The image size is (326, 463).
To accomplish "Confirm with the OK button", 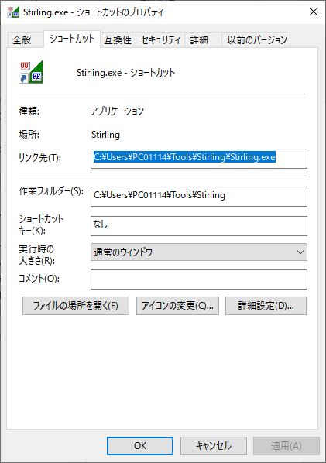I will click(x=140, y=445).
